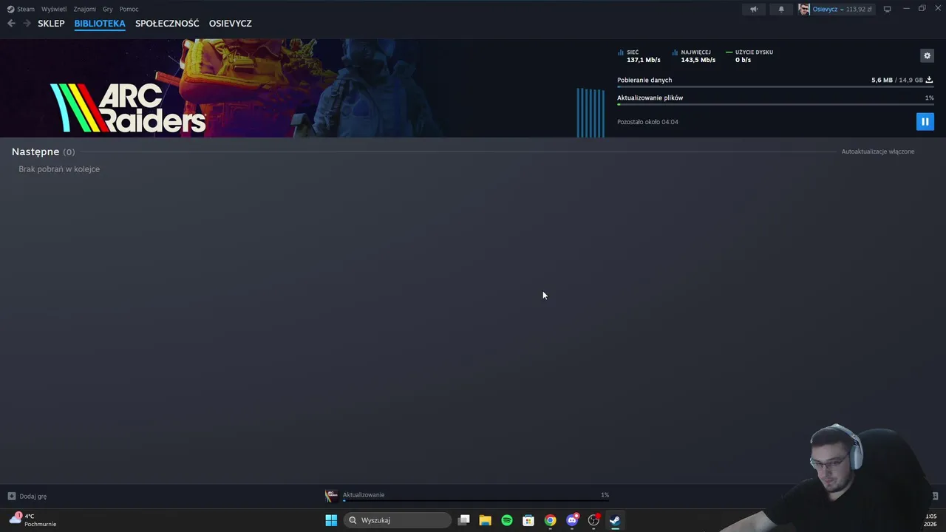The height and width of the screenshot is (532, 946).
Task: Click the wallet balance 113,92 zł
Action: click(x=859, y=10)
